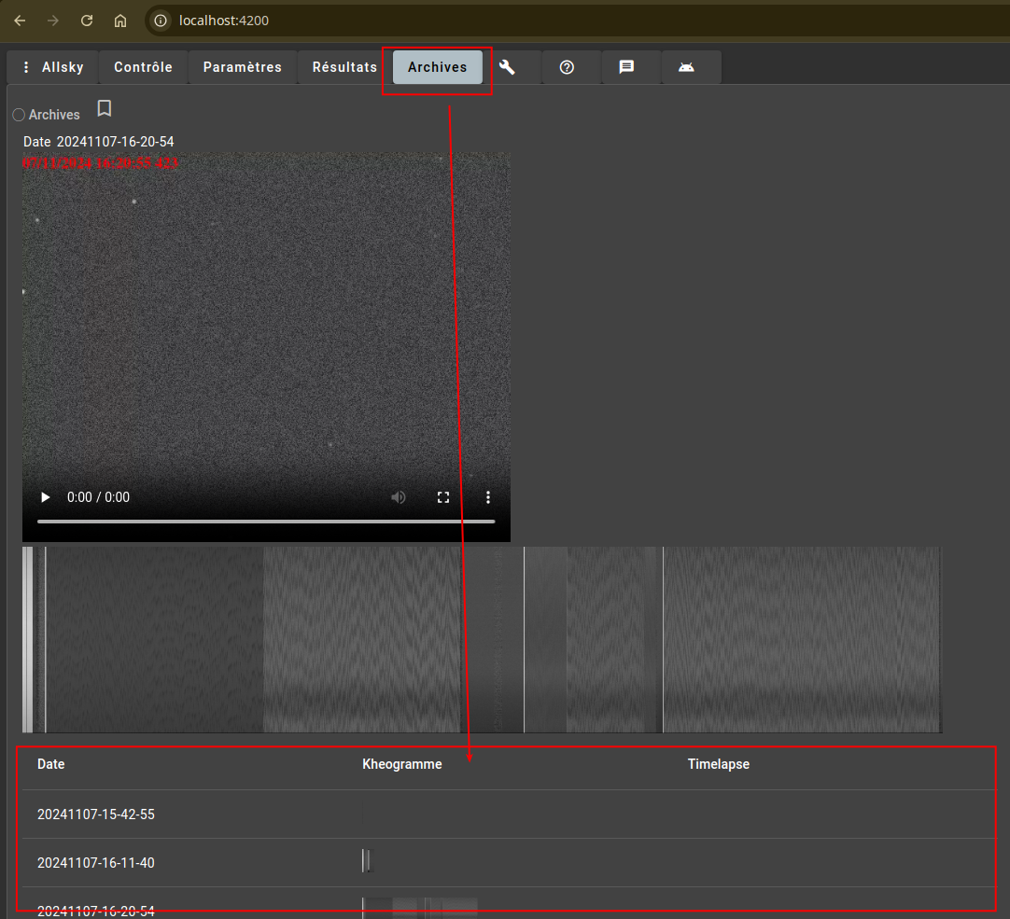Toggle fullscreen mode on the video player
The width and height of the screenshot is (1010, 919).
[443, 497]
